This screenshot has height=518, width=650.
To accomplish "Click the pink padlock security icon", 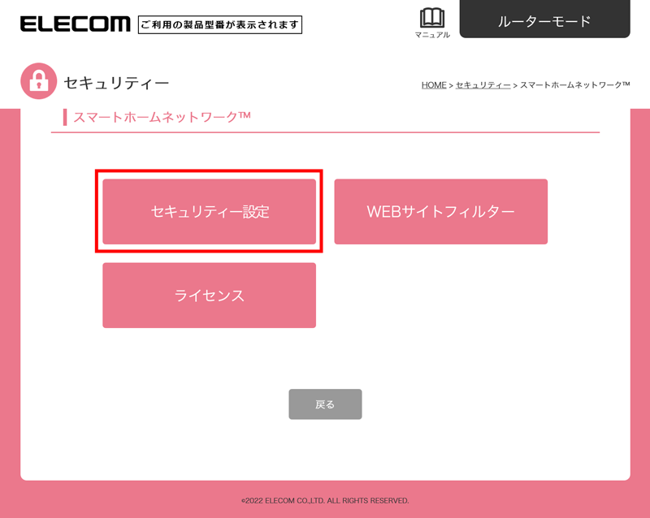I will point(38,81).
